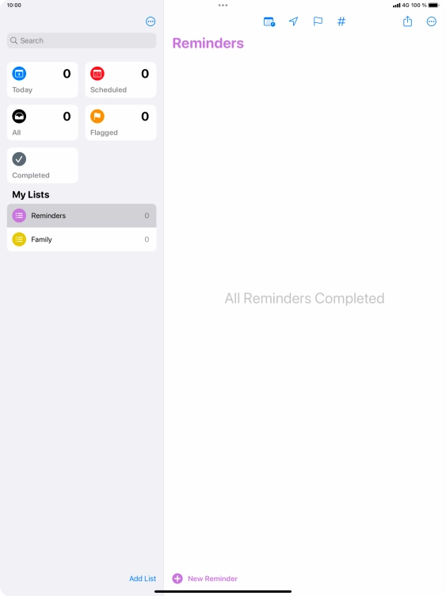Image resolution: width=446 pixels, height=596 pixels.
Task: Tap the Add List link
Action: 143,578
